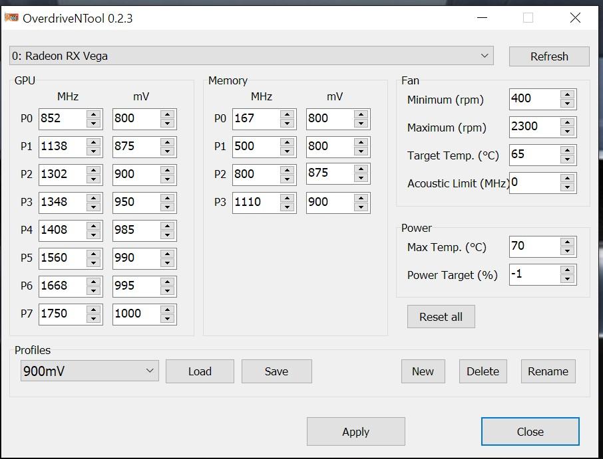The image size is (603, 459).
Task: Click the Reset all button
Action: (441, 317)
